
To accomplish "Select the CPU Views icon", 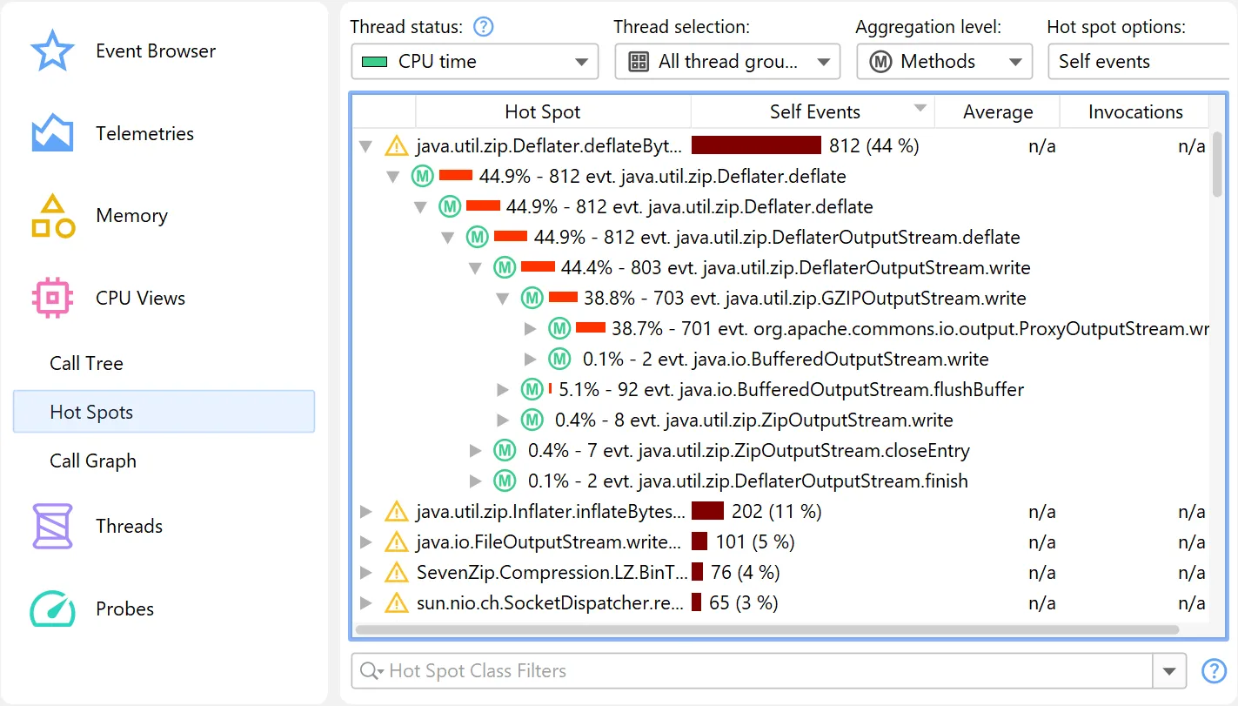I will [52, 298].
